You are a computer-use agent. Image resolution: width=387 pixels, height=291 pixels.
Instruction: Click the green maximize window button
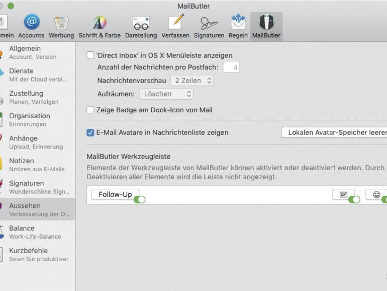[x=11, y=6]
